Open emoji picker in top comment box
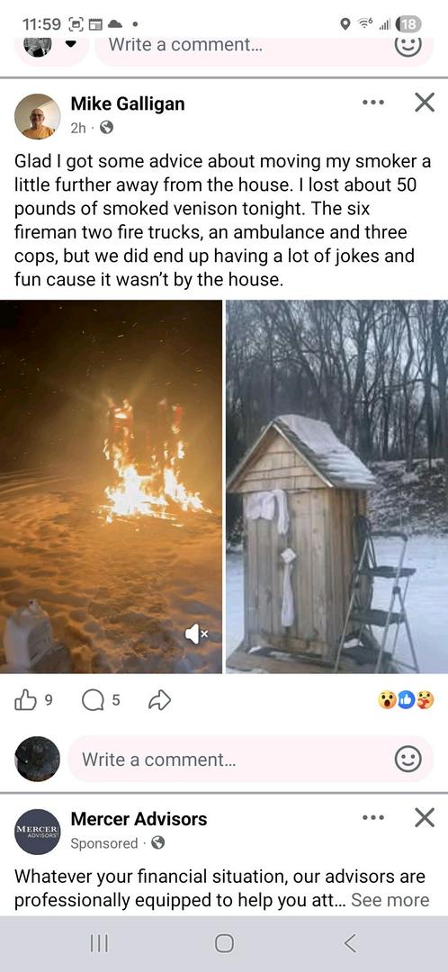The image size is (448, 972). click(x=408, y=45)
